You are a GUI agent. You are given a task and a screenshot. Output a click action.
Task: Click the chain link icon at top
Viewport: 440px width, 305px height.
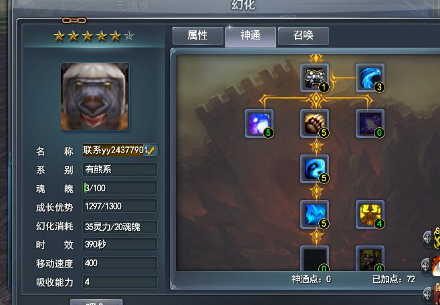pyautogui.click(x=74, y=20)
